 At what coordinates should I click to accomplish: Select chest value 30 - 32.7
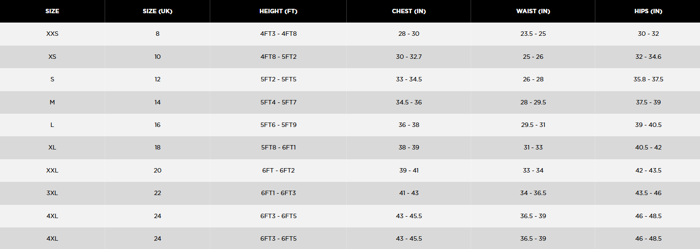[x=409, y=57]
